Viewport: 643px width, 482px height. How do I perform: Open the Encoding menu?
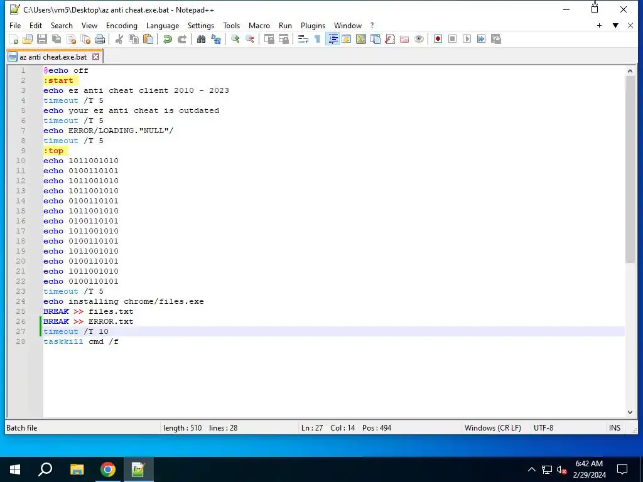tap(122, 25)
